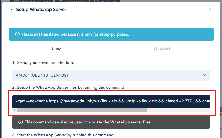Click the 'Select your server architecture' label
222x138 pixels.
coord(43,62)
